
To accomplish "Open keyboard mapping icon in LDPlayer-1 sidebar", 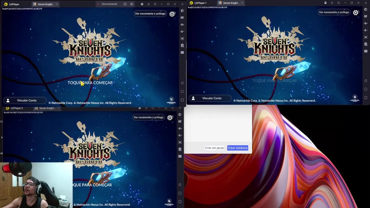I will 366,16.
